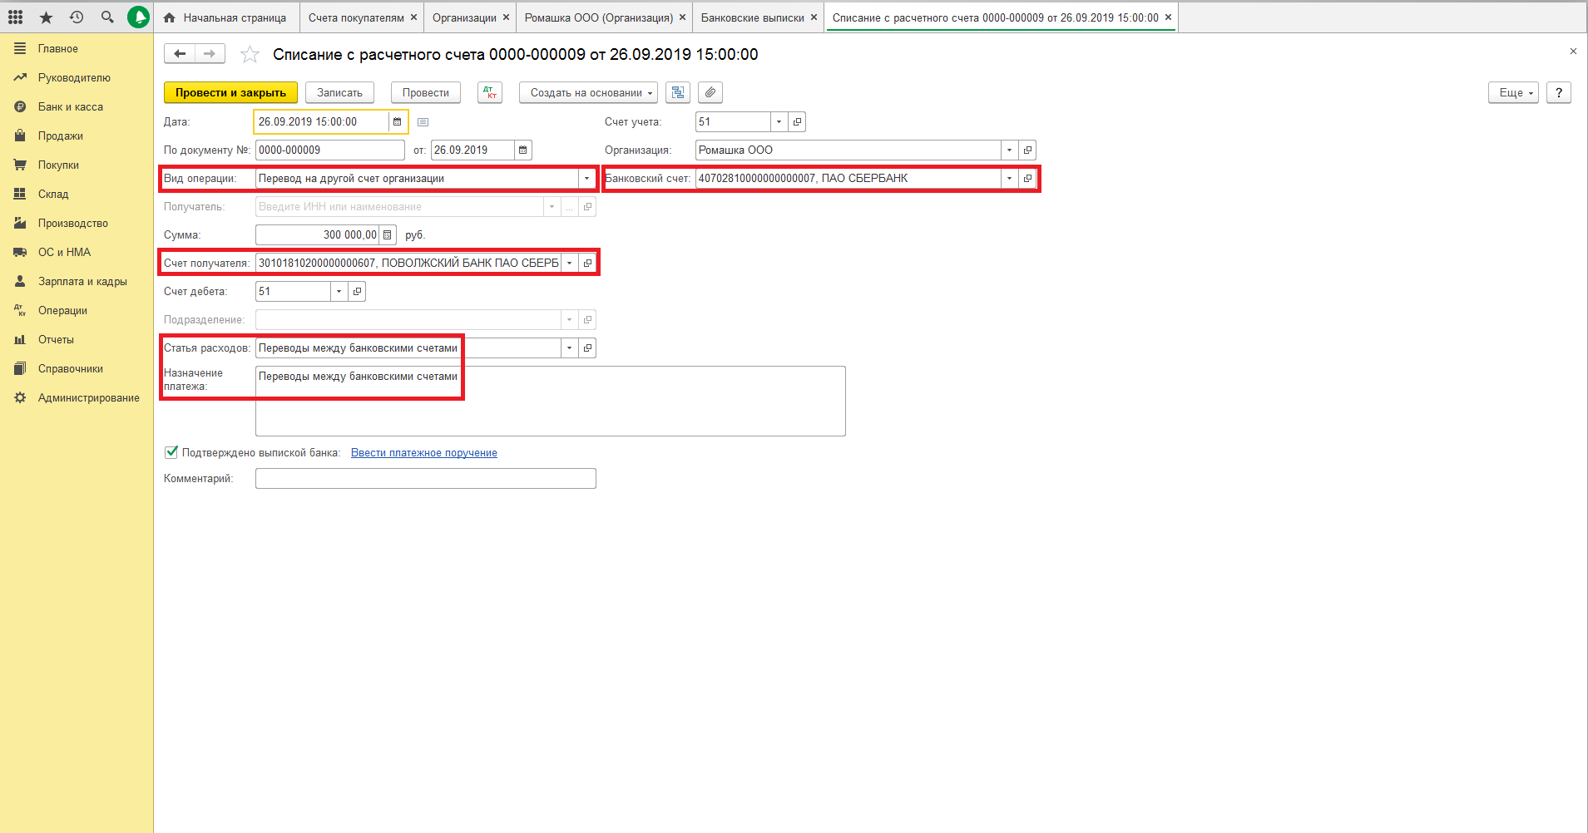Go forward with the right arrow button
Viewport: 1588px width, 833px height.
click(210, 54)
